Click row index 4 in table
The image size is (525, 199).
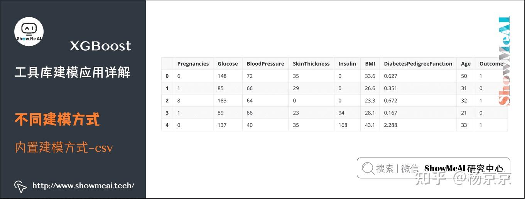click(167, 125)
